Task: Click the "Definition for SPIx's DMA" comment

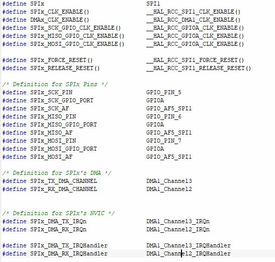Action: [57, 173]
